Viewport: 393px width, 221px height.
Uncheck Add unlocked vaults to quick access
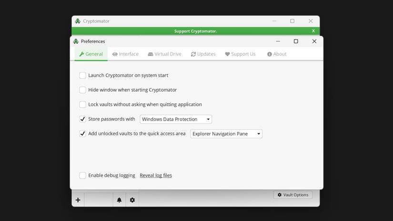tap(82, 133)
